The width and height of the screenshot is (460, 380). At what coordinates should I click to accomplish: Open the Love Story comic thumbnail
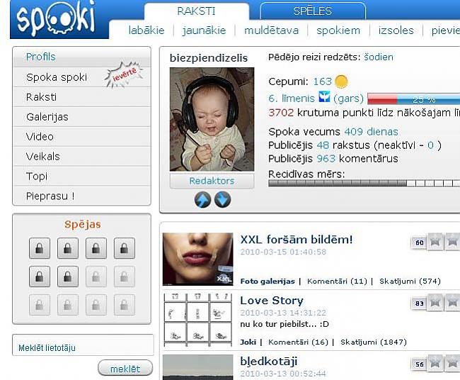pos(198,320)
